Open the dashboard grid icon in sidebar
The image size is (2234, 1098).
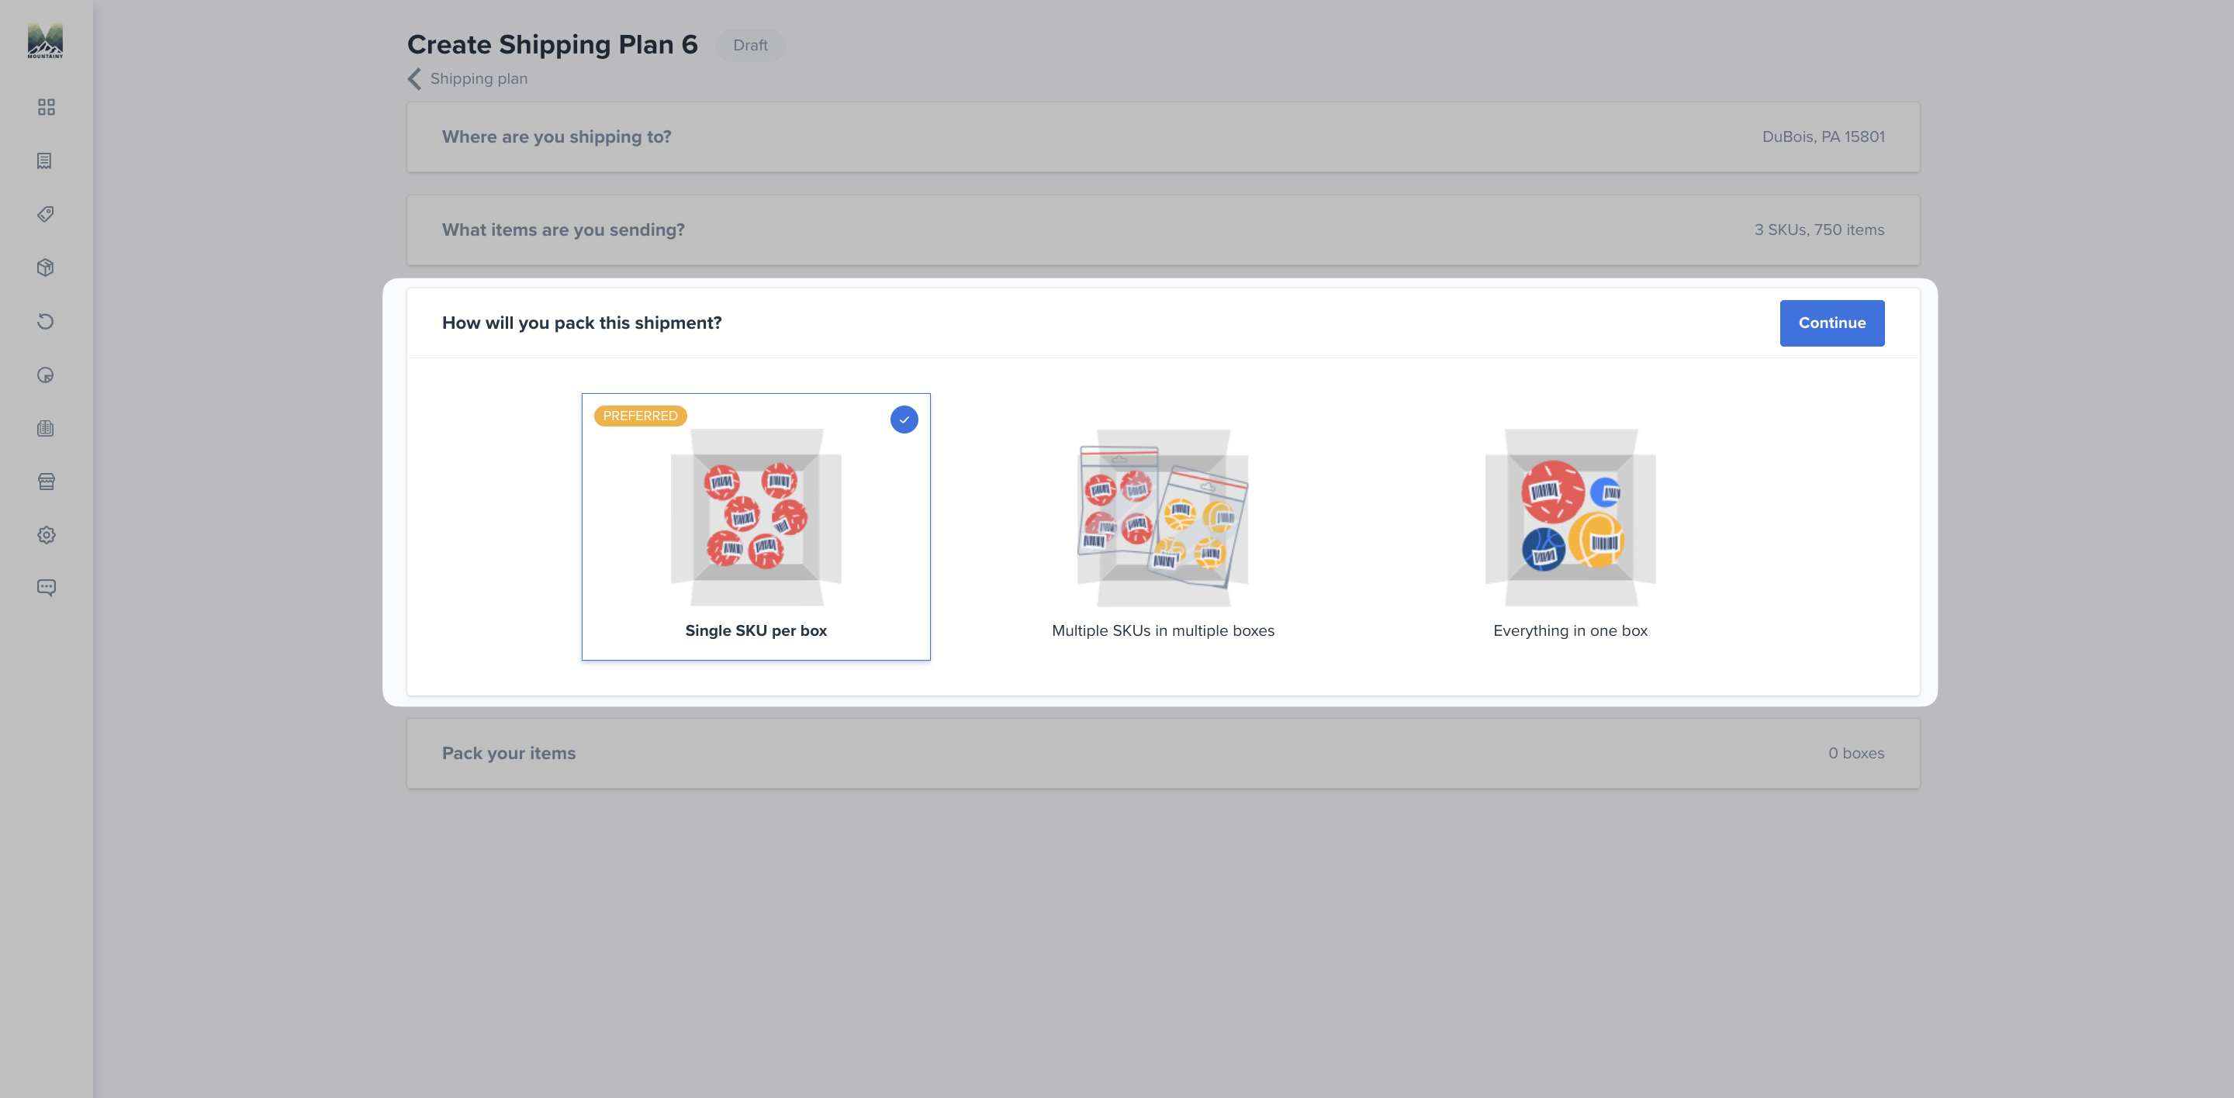46,108
